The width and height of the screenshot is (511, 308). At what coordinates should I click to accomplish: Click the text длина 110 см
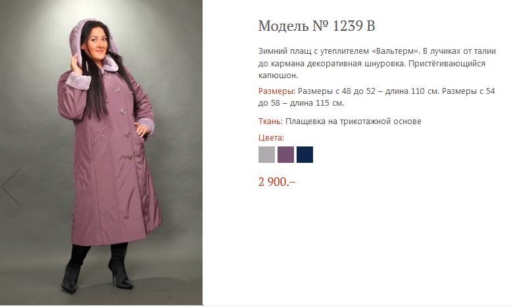tap(412, 91)
